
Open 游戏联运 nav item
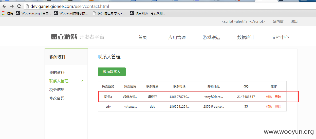point(211,37)
